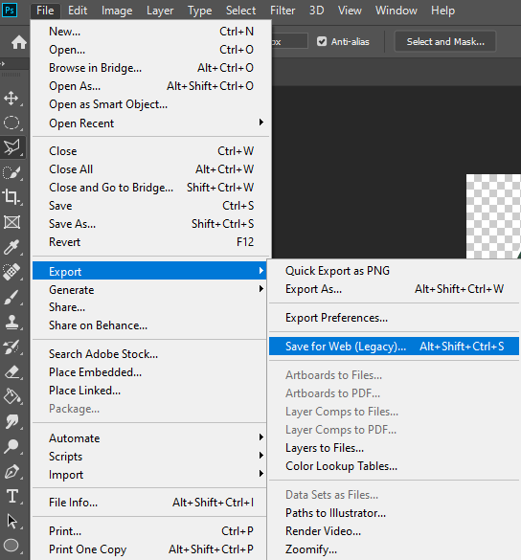Choose File Info
The image size is (521, 560).
(x=149, y=503)
